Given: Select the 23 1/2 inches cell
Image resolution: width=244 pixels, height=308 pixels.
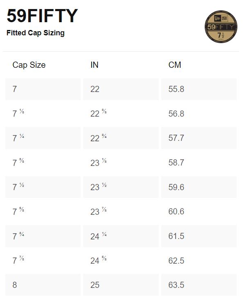Looking at the screenshot, I should pos(121,187).
